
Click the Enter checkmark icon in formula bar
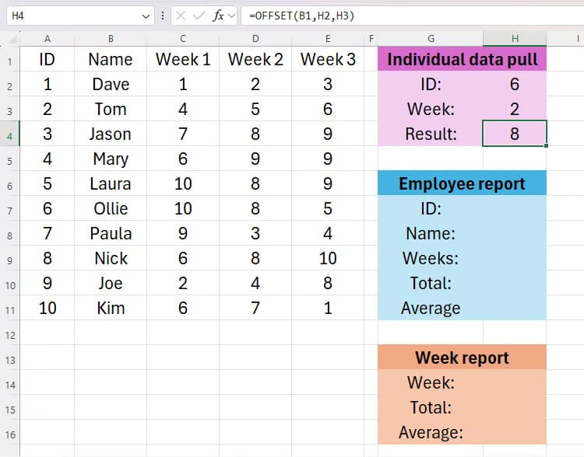[200, 16]
